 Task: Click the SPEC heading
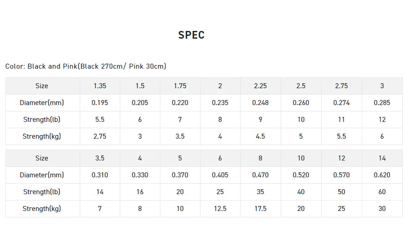pyautogui.click(x=191, y=35)
